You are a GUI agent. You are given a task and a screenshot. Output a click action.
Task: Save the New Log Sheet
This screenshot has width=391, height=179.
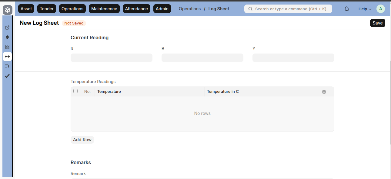pos(377,23)
